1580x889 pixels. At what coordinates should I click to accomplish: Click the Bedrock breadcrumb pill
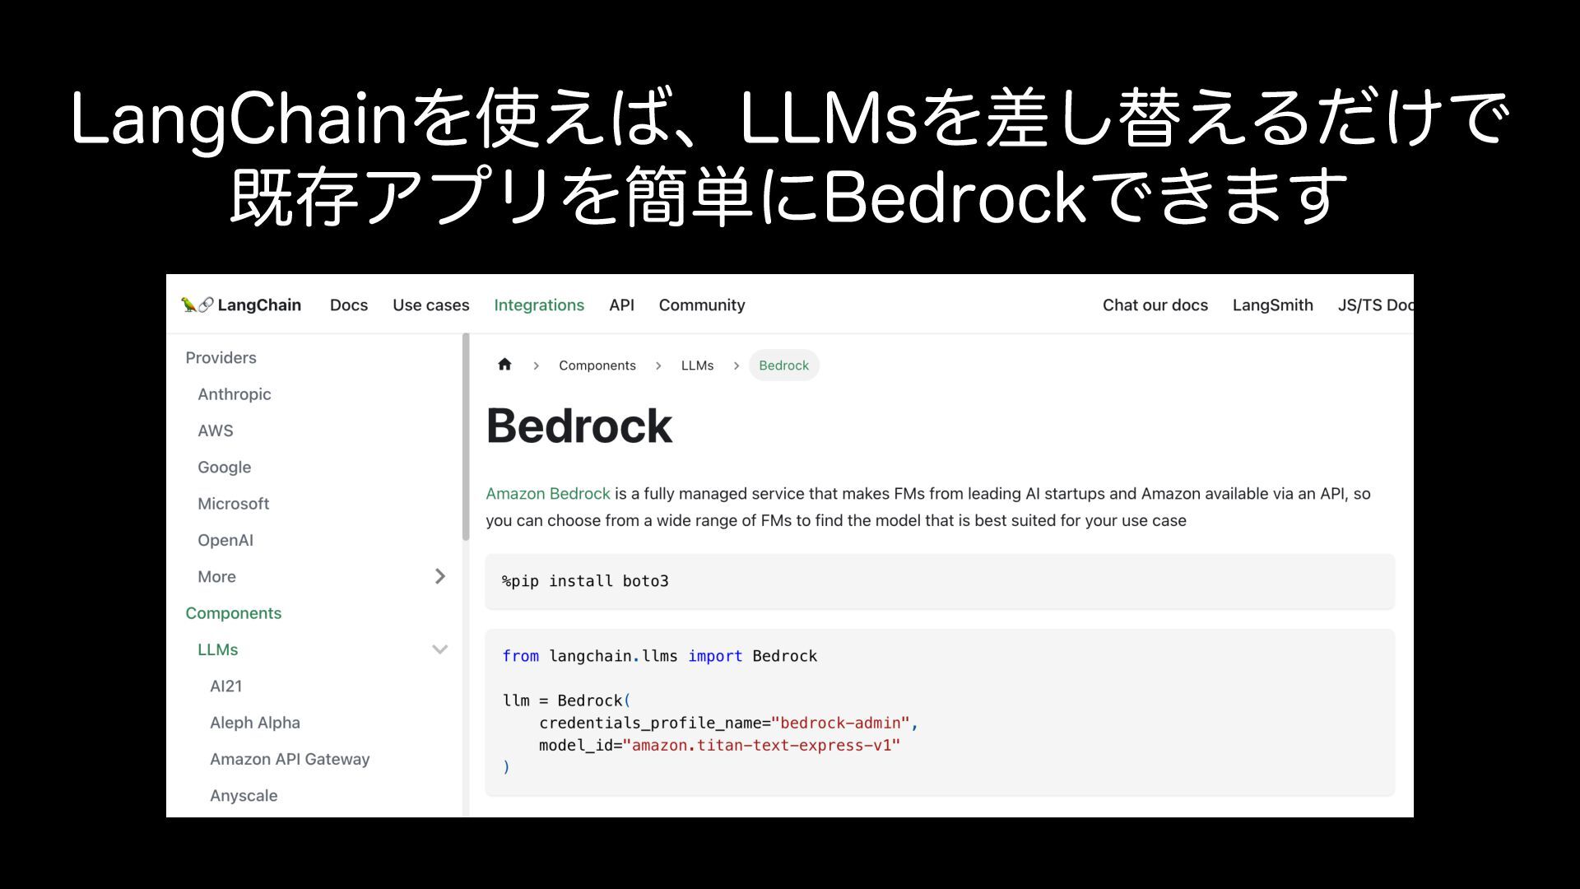[783, 365]
